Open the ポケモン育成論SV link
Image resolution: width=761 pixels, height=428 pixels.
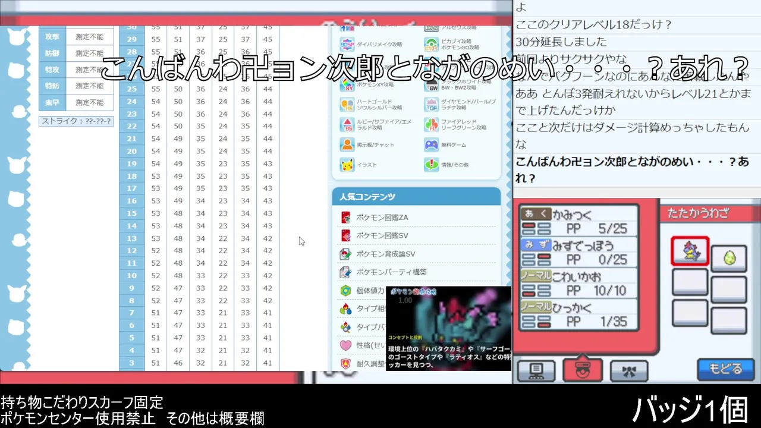pyautogui.click(x=385, y=254)
